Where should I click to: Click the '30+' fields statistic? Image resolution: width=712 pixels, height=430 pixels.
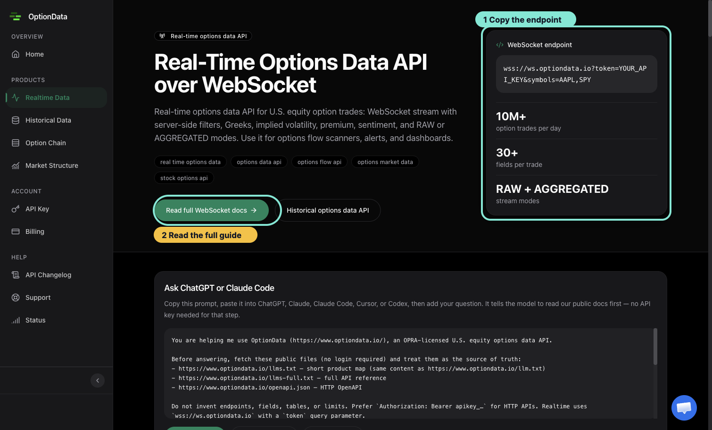point(507,153)
